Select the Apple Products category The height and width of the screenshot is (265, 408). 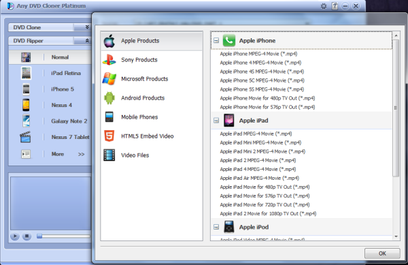click(x=152, y=41)
